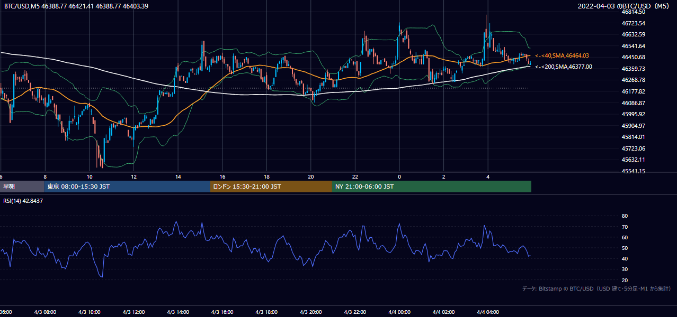
Task: Select the 早朝 session bar
Action: [x=22, y=187]
